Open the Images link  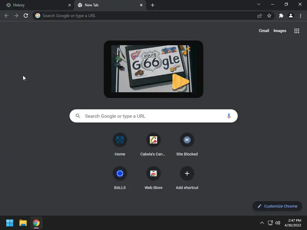click(280, 31)
